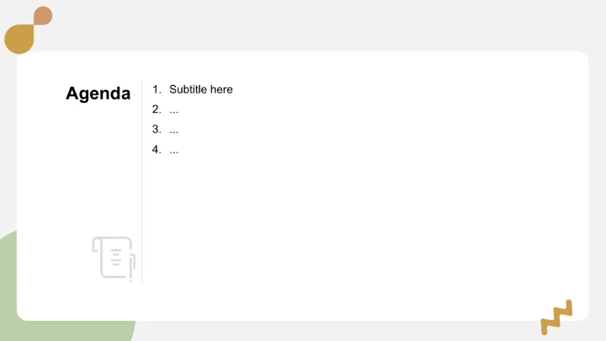Select the 'Subtitle here' list item

(200, 89)
